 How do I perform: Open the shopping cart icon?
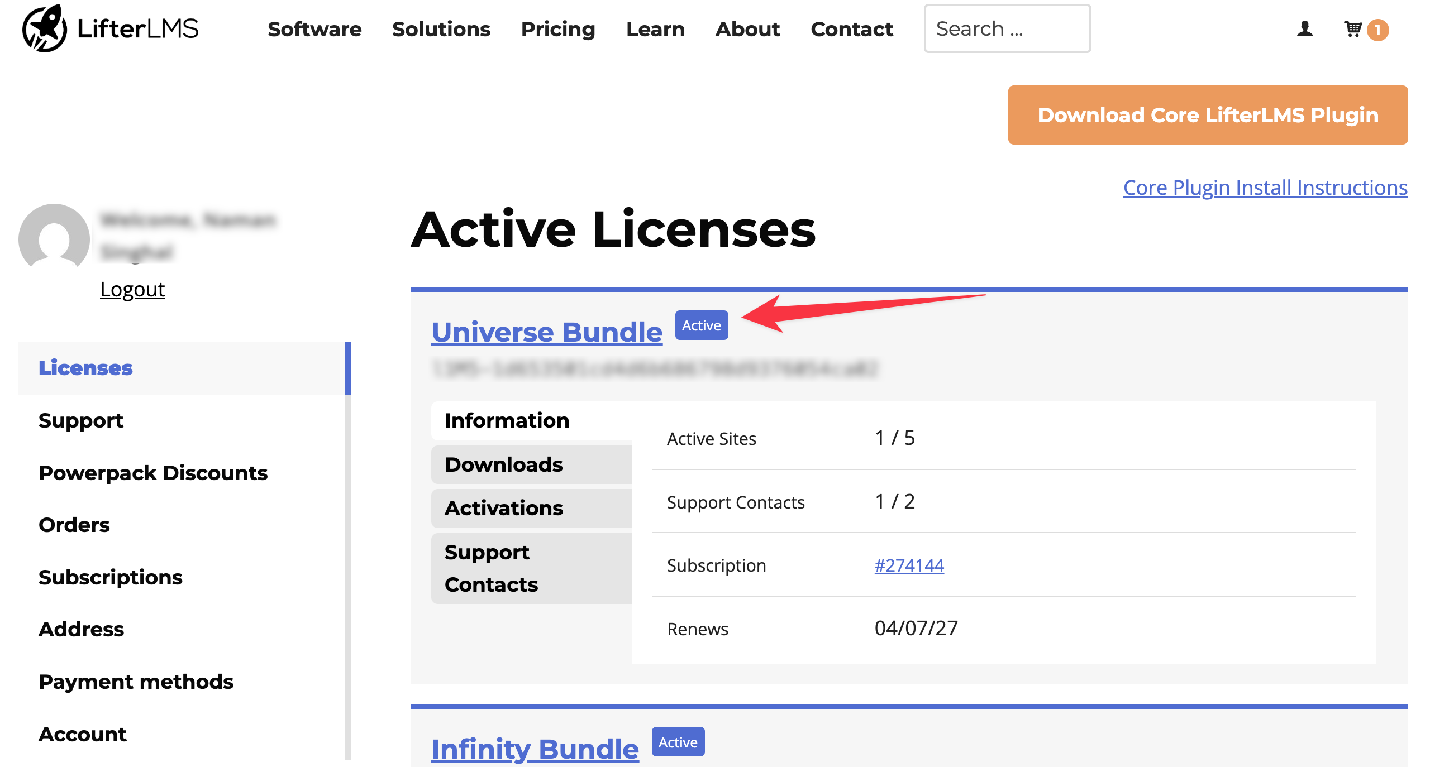click(x=1352, y=28)
